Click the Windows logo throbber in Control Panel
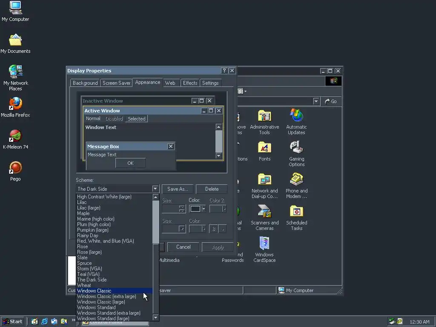The width and height of the screenshot is (436, 327). point(333,81)
